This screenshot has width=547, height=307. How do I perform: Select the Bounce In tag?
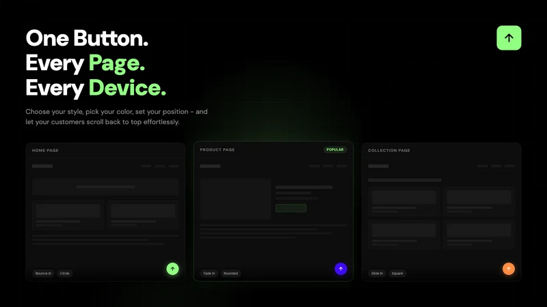point(43,274)
